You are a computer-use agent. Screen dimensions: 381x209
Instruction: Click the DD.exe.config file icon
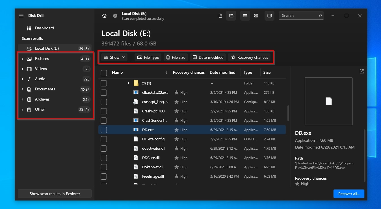(136, 139)
